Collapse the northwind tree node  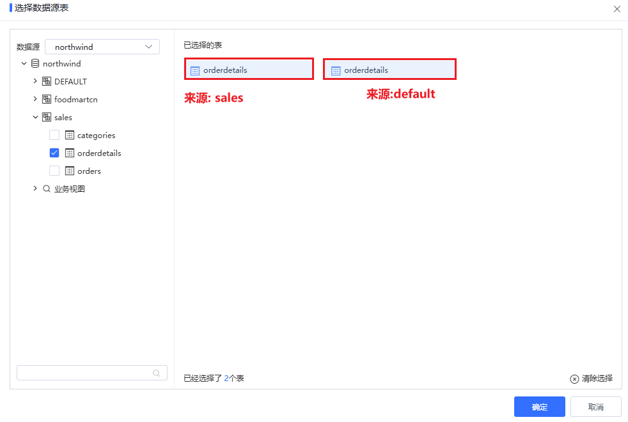tap(24, 64)
